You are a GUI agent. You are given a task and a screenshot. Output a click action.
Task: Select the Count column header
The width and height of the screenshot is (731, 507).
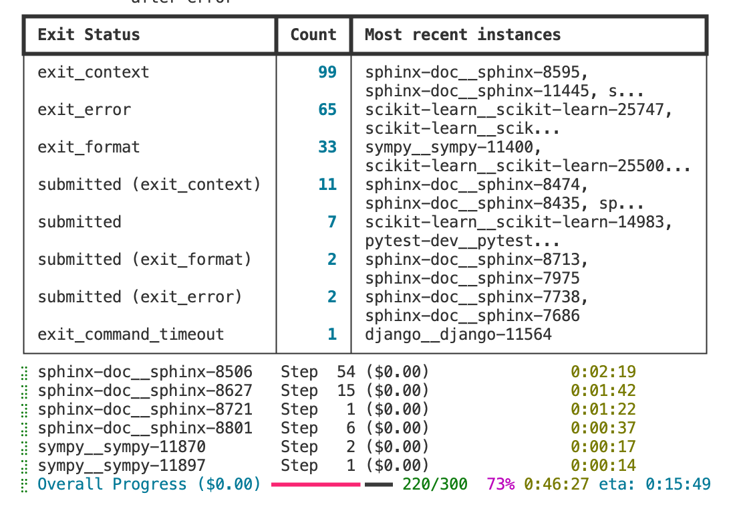(x=313, y=35)
